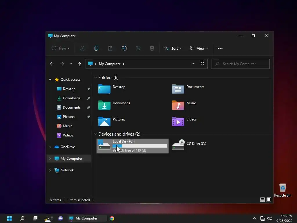Open taskbar Search
297x223 pixels.
pyautogui.click(x=22, y=218)
